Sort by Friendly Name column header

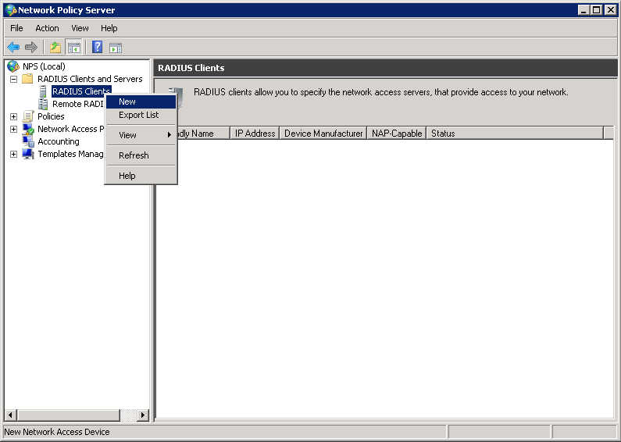click(204, 134)
